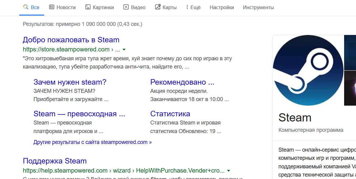Click the newspaper icon beside Новости

pyautogui.click(x=52, y=7)
